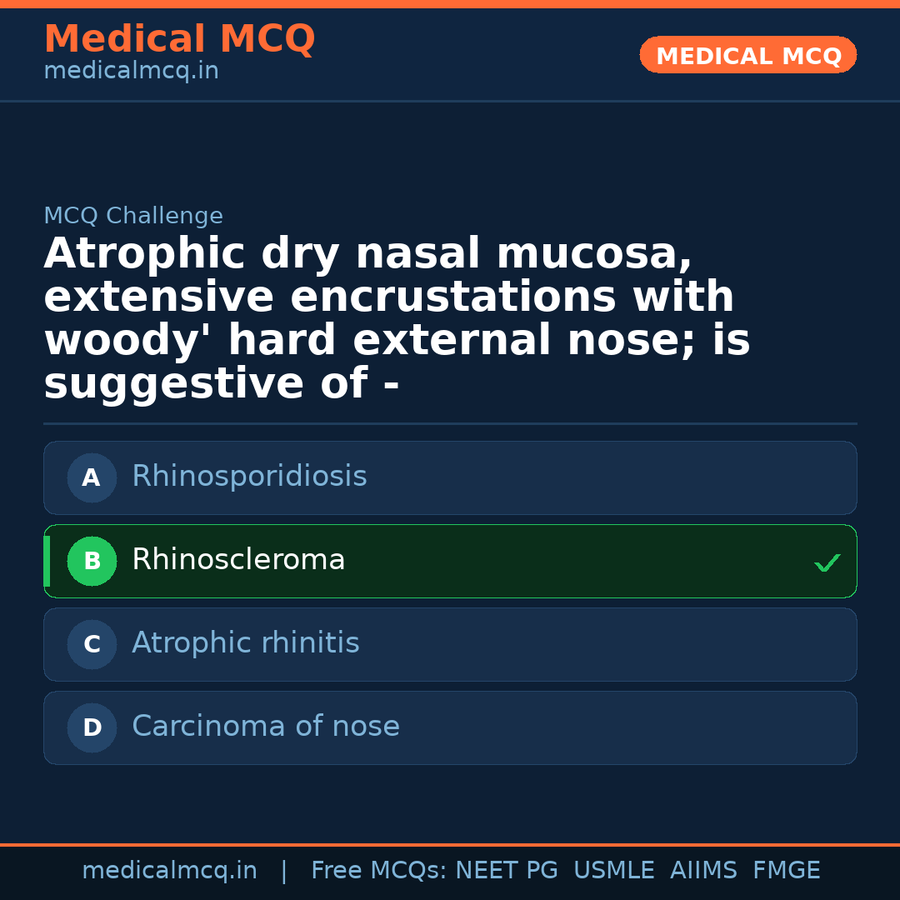This screenshot has height=900, width=900.
Task: Pick the Atrophic rhinitis answer text
Action: [x=246, y=643]
